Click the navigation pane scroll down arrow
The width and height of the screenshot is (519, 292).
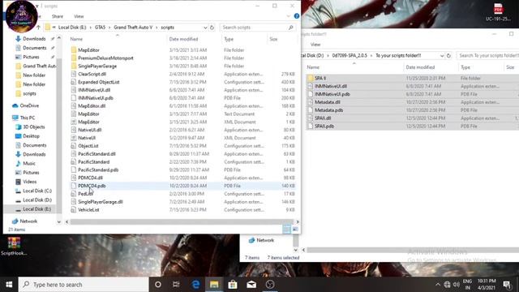[x=59, y=221]
